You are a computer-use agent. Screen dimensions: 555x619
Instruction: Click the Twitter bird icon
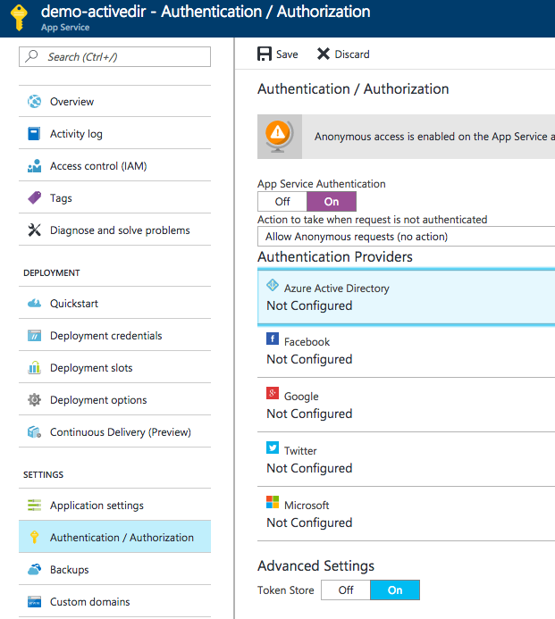coord(273,448)
